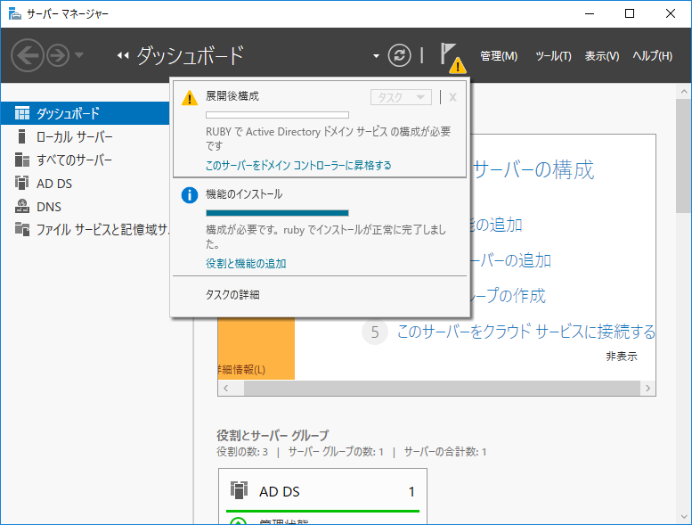Select AD DS in the sidebar

pyautogui.click(x=85, y=184)
